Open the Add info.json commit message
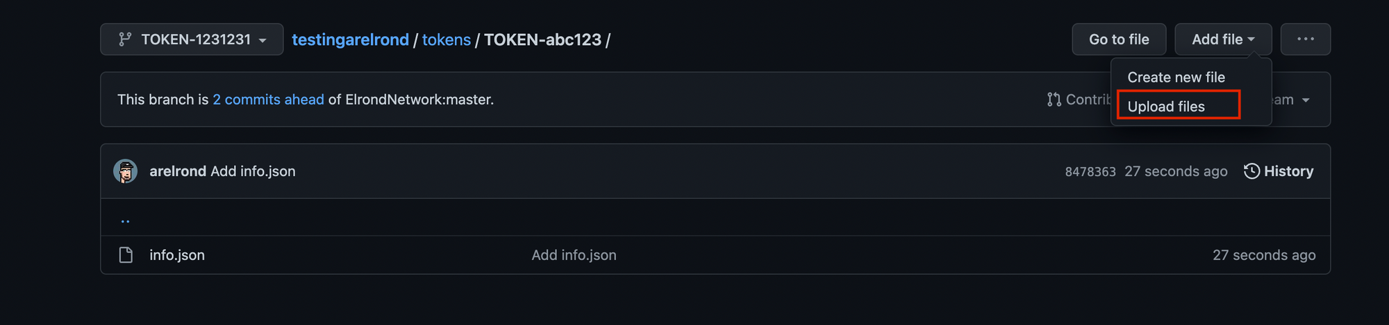 (x=253, y=171)
